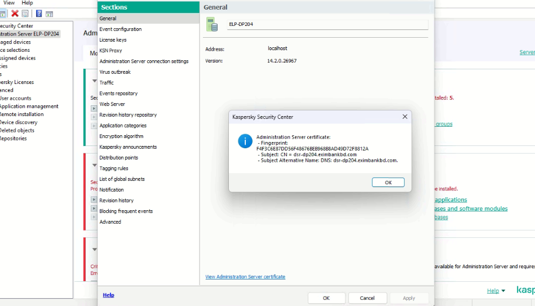
Task: Select Unassigned devices tree node
Action: (x=17, y=58)
